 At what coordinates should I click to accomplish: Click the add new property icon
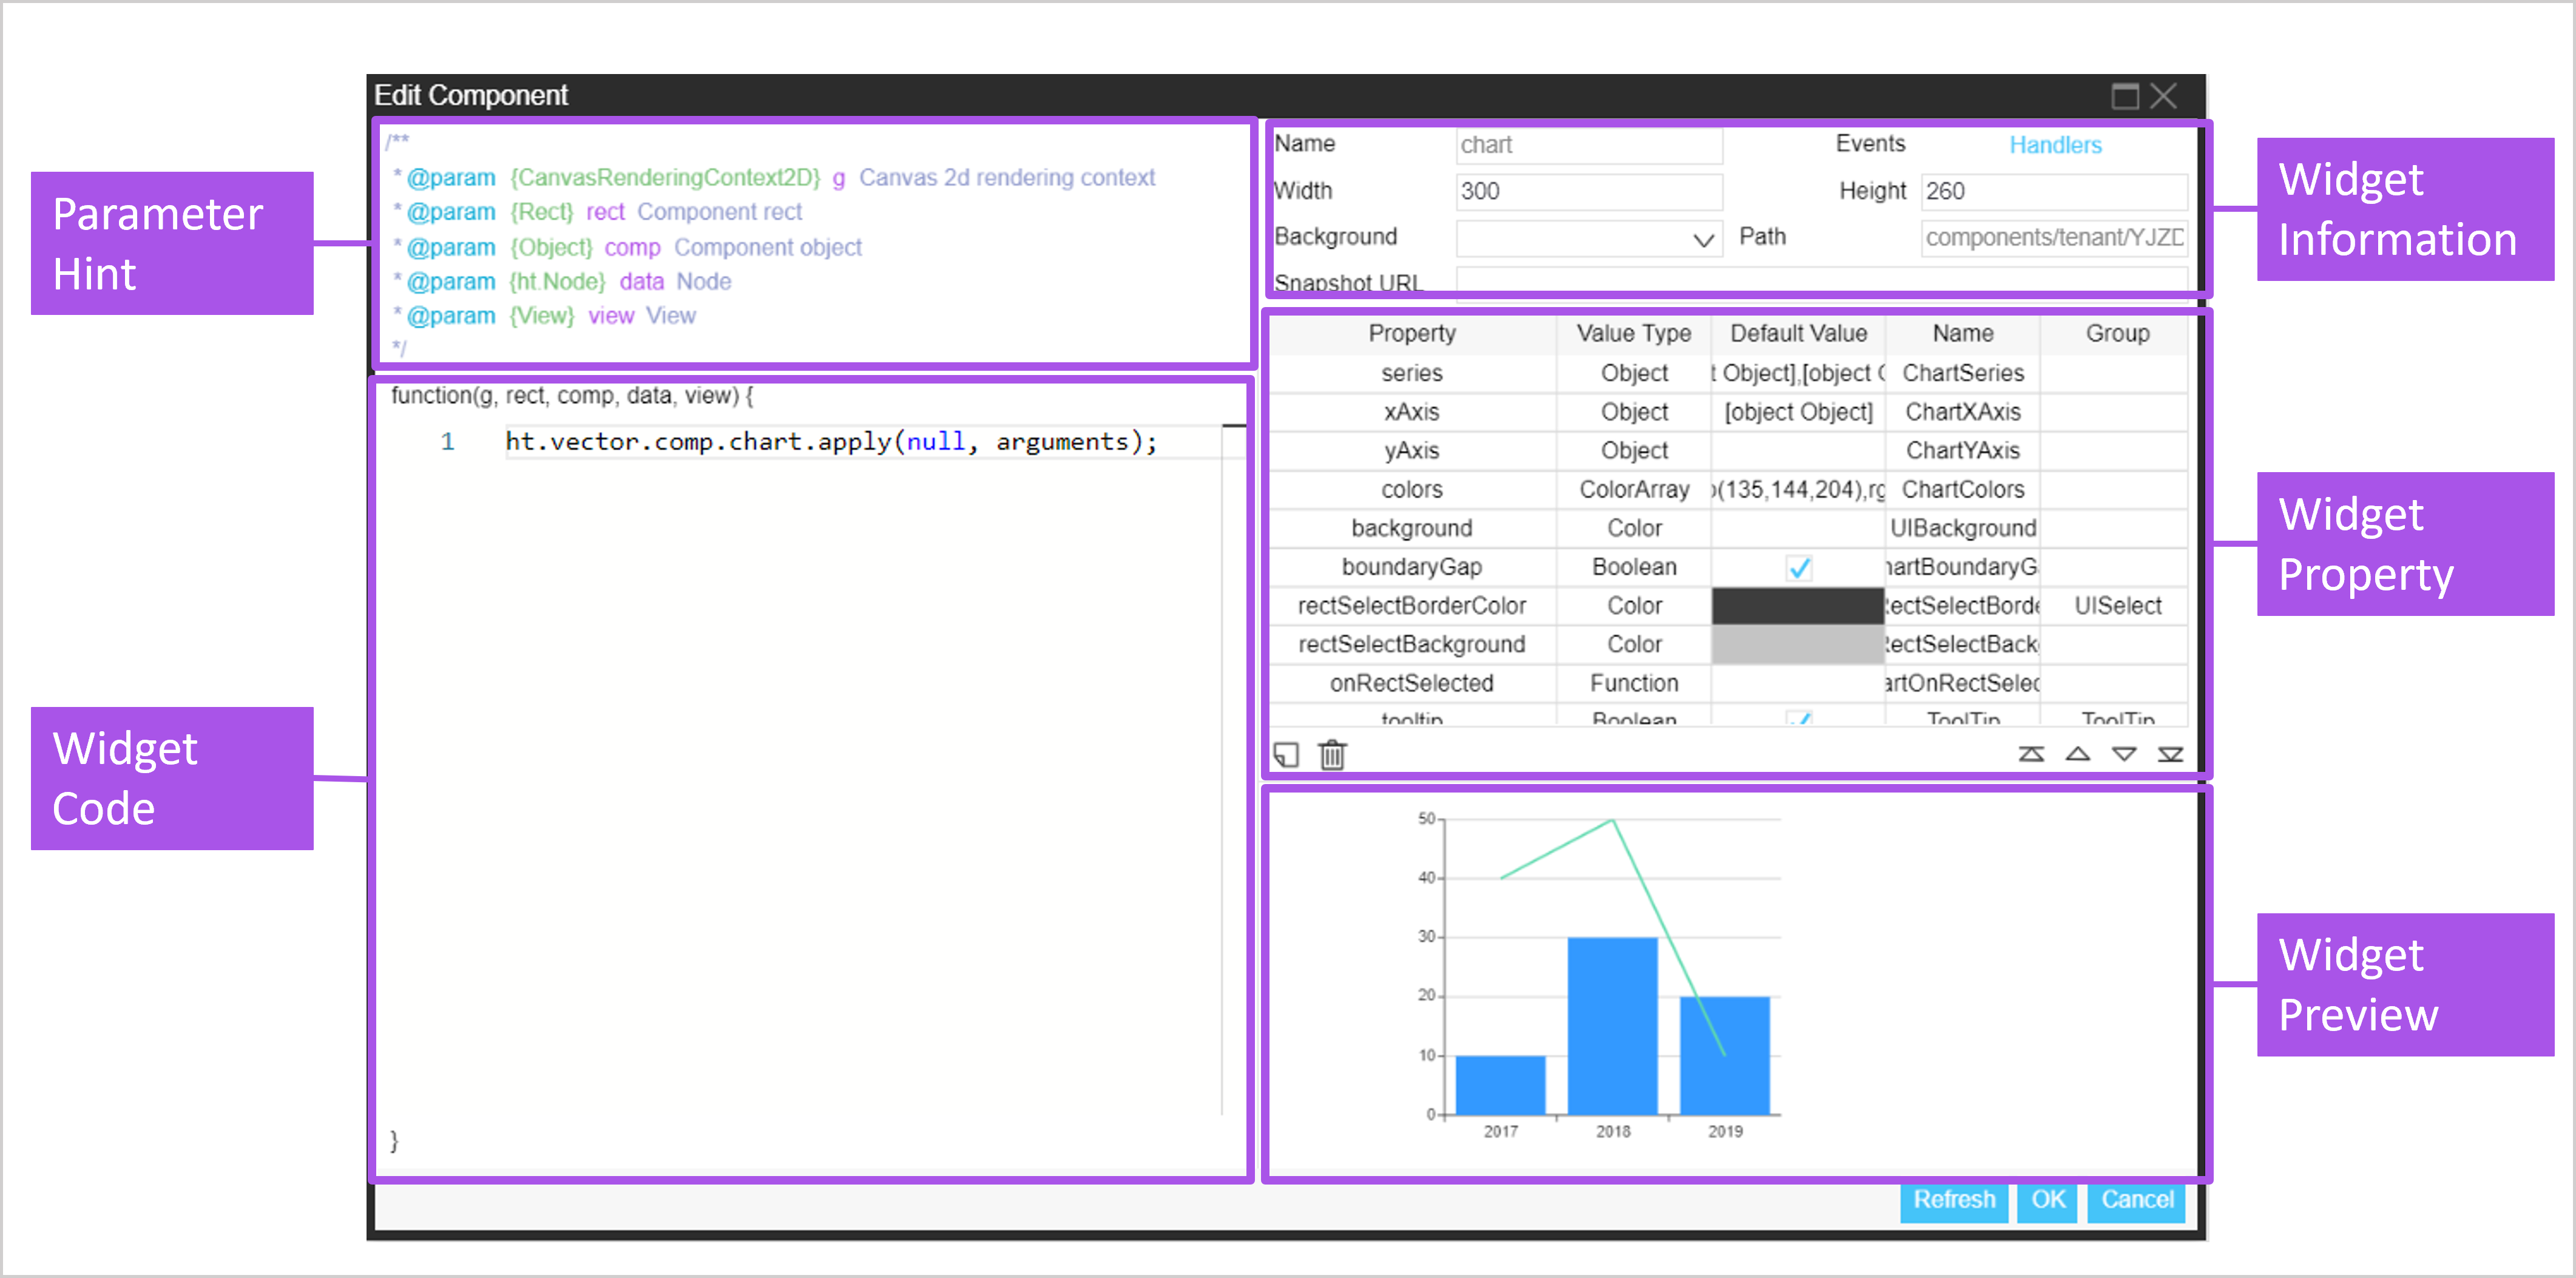(1286, 755)
